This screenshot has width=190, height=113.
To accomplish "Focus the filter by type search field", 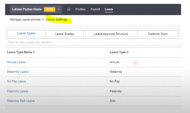I will (x=93, y=42).
